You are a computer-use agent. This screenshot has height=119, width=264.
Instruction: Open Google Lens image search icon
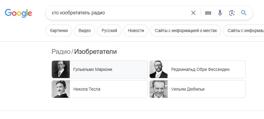(x=232, y=13)
